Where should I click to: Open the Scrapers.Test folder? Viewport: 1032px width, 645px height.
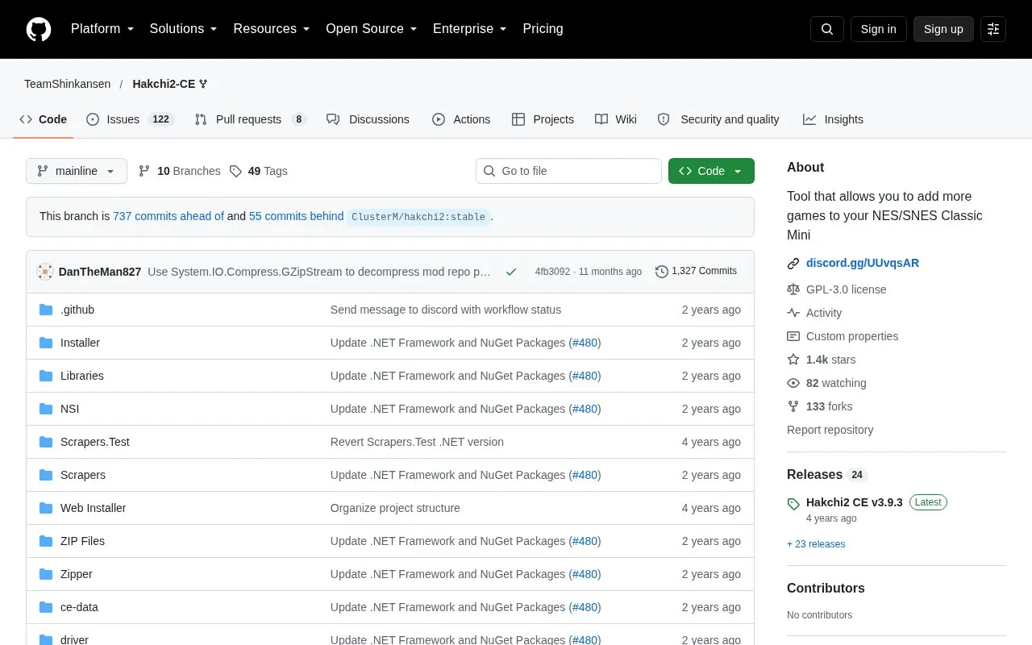click(x=95, y=442)
